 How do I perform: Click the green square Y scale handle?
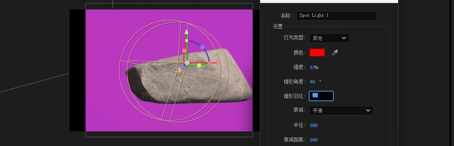click(187, 40)
